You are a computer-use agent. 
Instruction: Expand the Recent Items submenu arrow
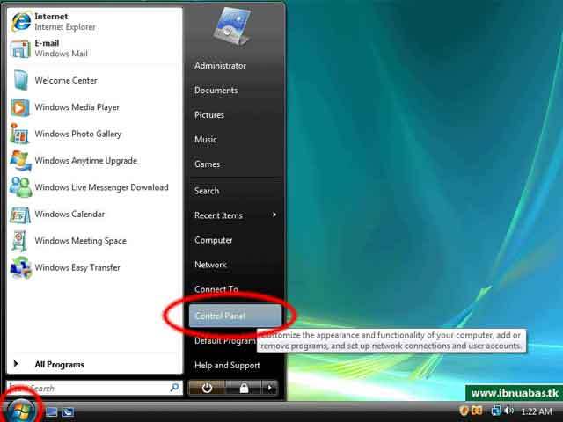click(274, 215)
